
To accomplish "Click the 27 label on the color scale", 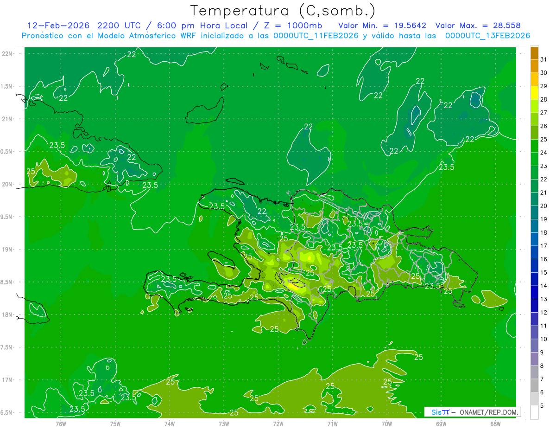I will coord(544,113).
